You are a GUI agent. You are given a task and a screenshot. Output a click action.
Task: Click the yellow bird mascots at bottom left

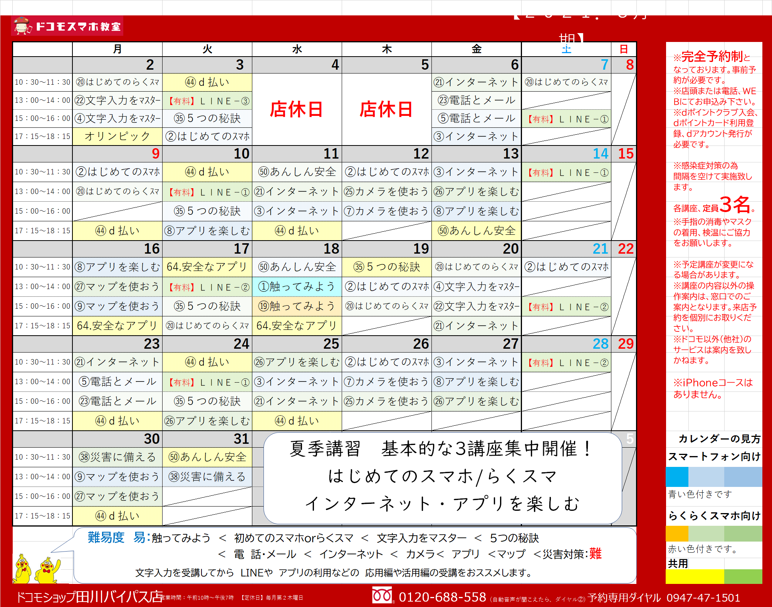pyautogui.click(x=37, y=569)
